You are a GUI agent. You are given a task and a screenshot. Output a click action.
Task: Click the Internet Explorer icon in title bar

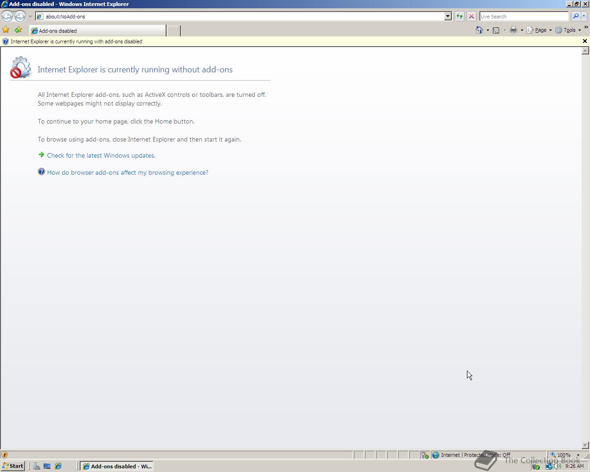pos(4,4)
